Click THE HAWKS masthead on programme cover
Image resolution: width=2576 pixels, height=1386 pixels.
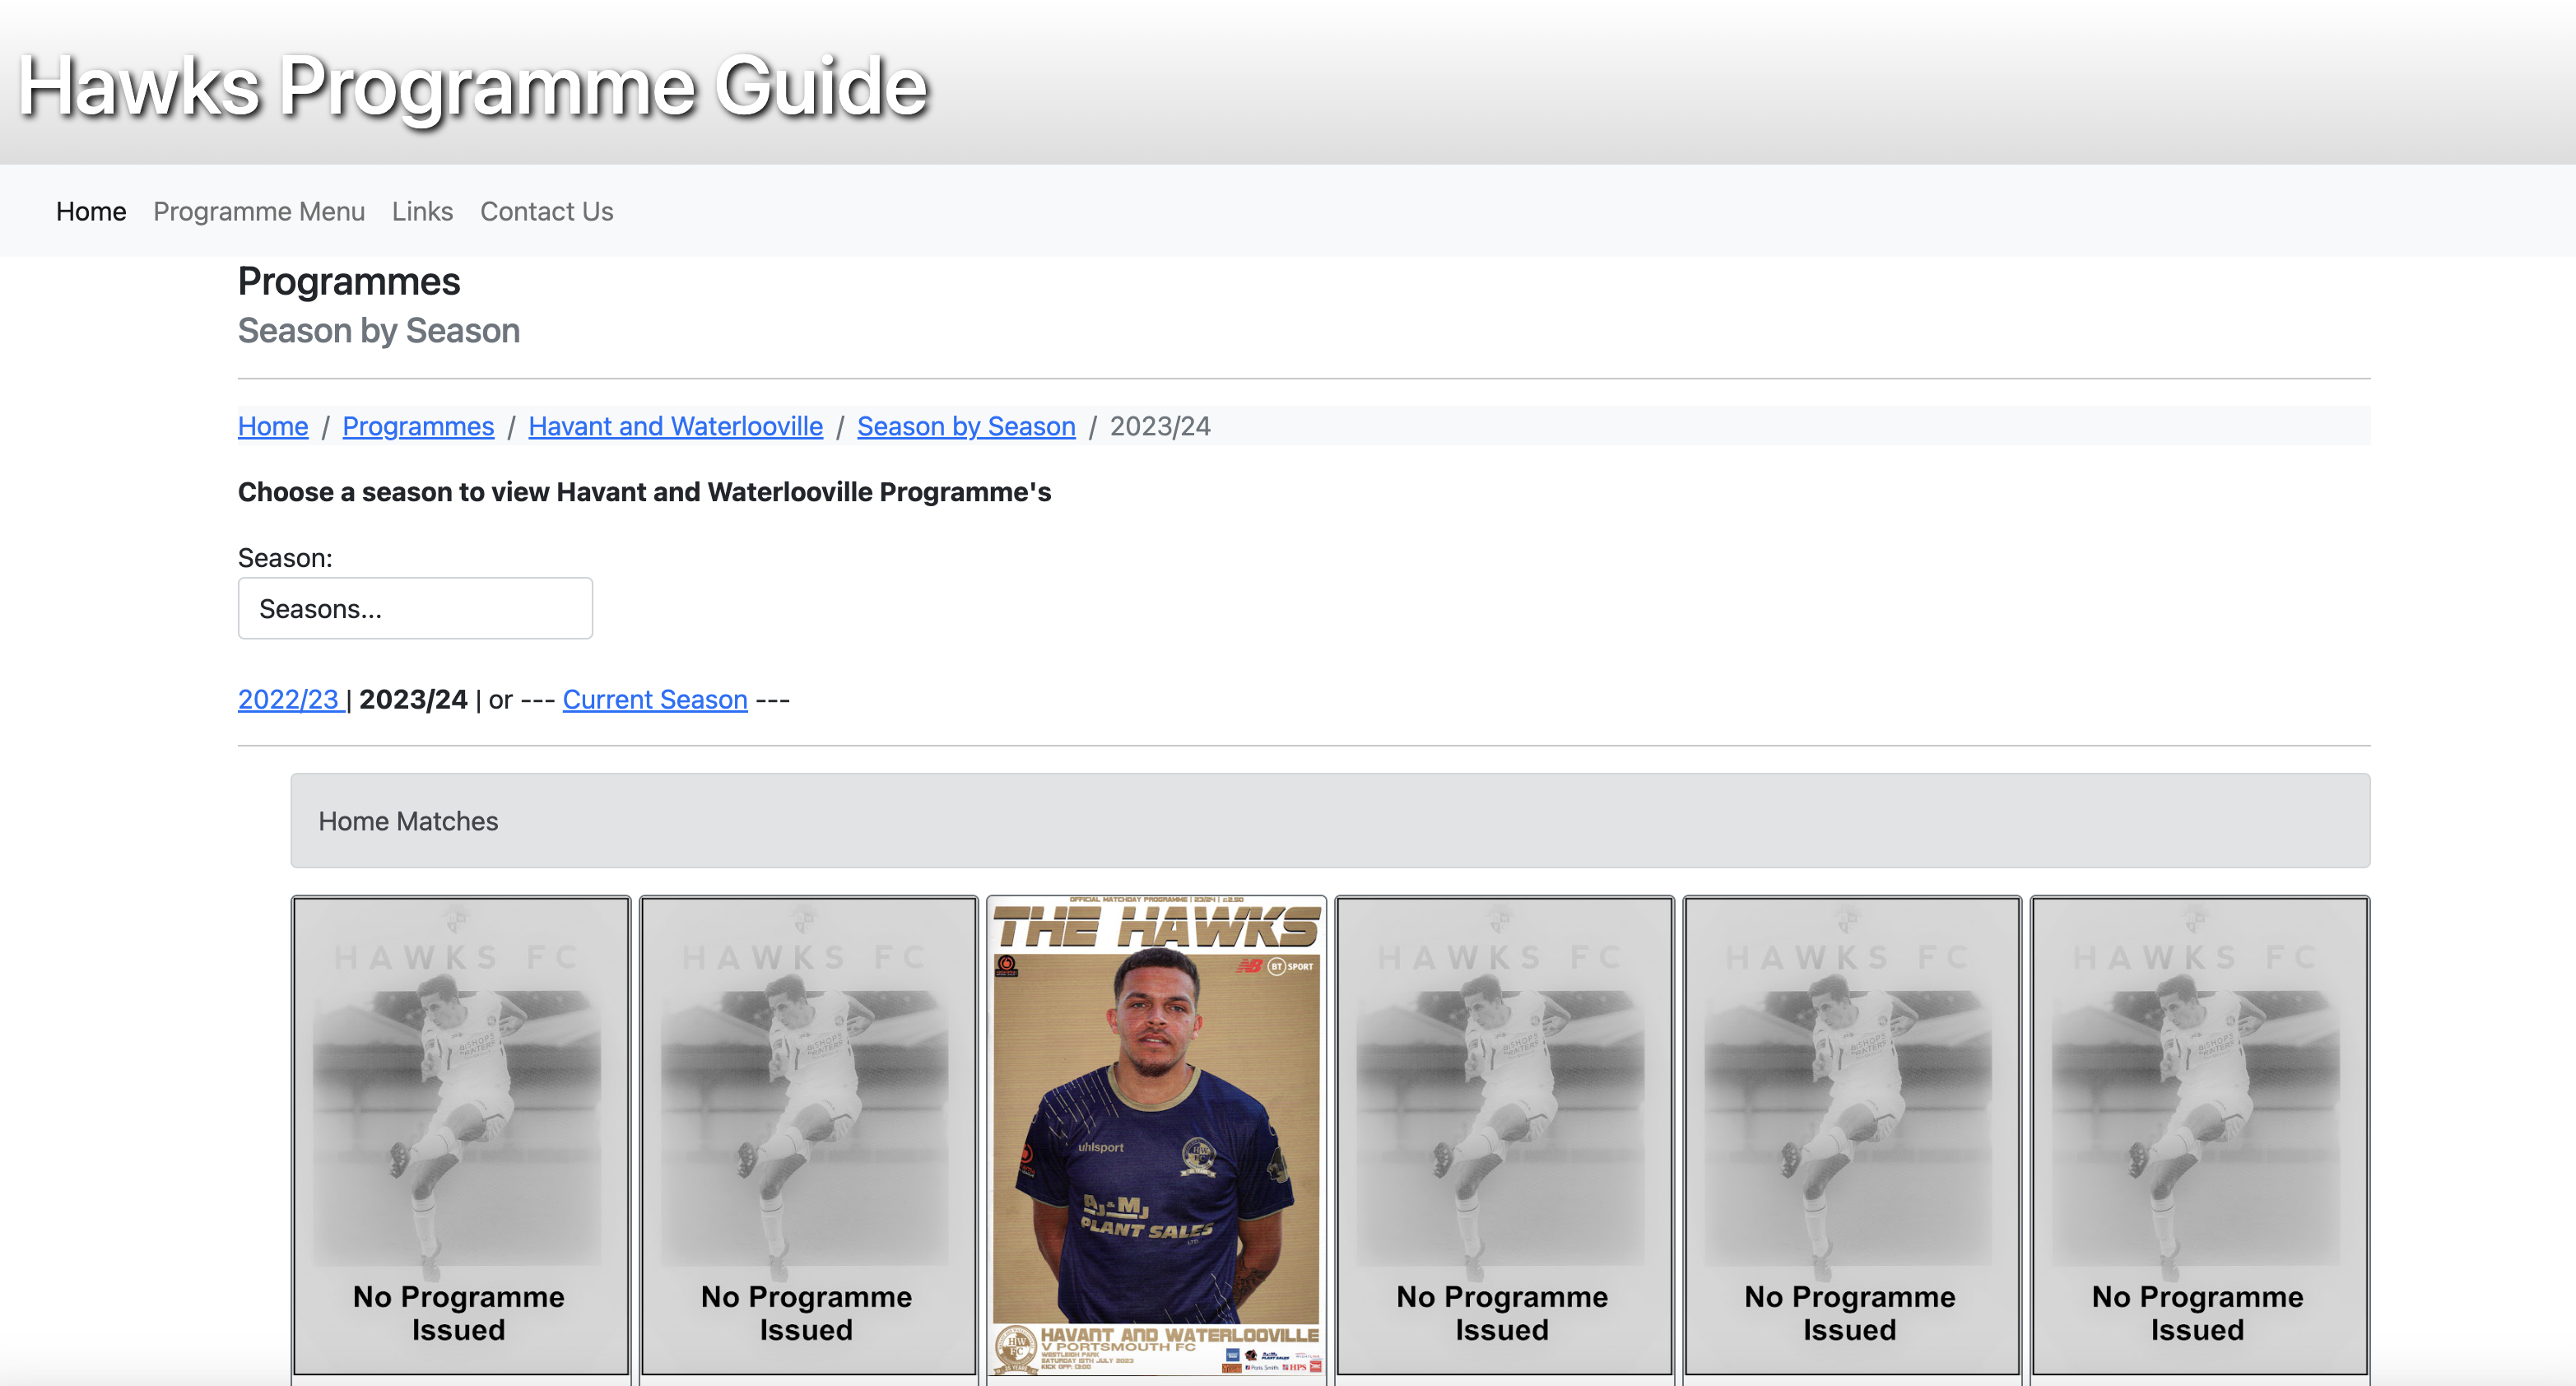[1156, 927]
